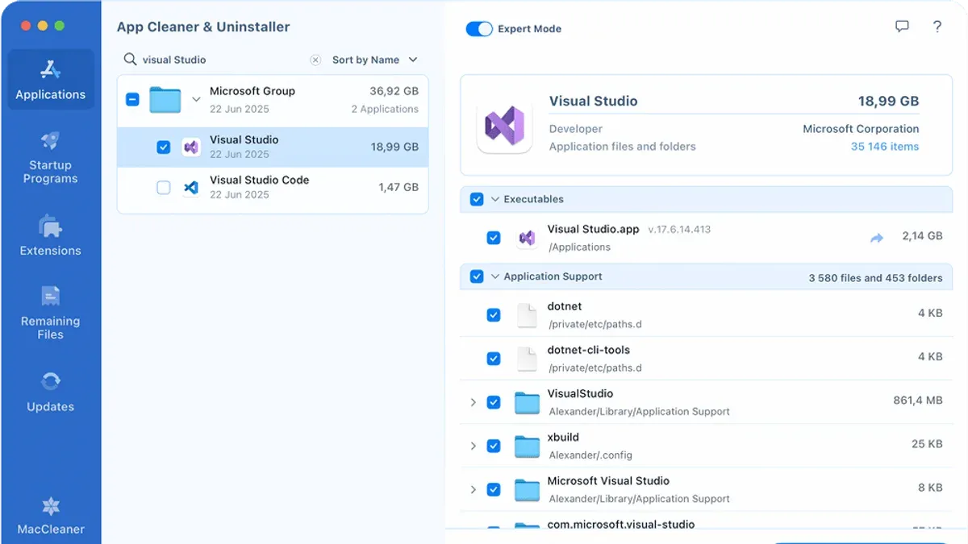The height and width of the screenshot is (544, 968).
Task: Click the 36,92 GB group size
Action: pyautogui.click(x=394, y=91)
